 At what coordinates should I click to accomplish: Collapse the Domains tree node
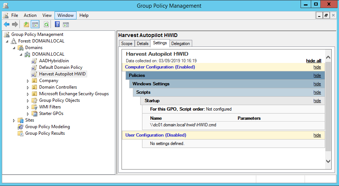14,48
